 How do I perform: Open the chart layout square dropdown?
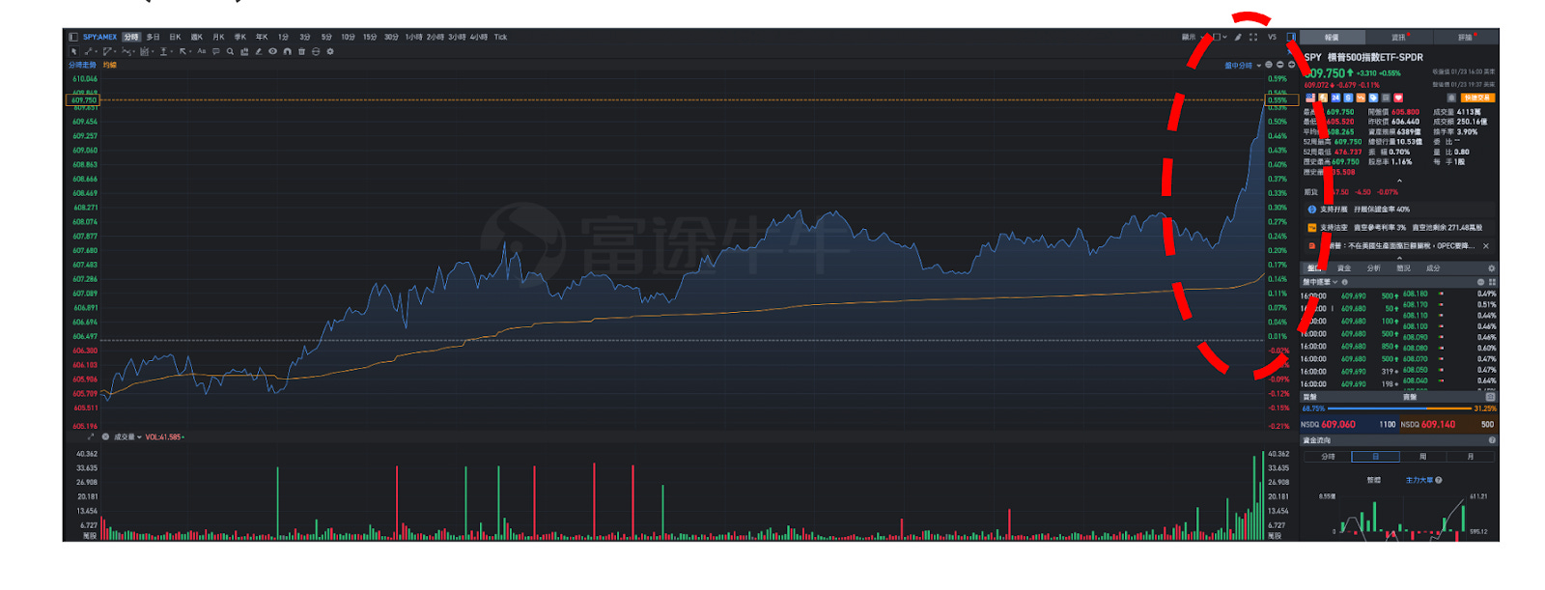tap(1220, 37)
